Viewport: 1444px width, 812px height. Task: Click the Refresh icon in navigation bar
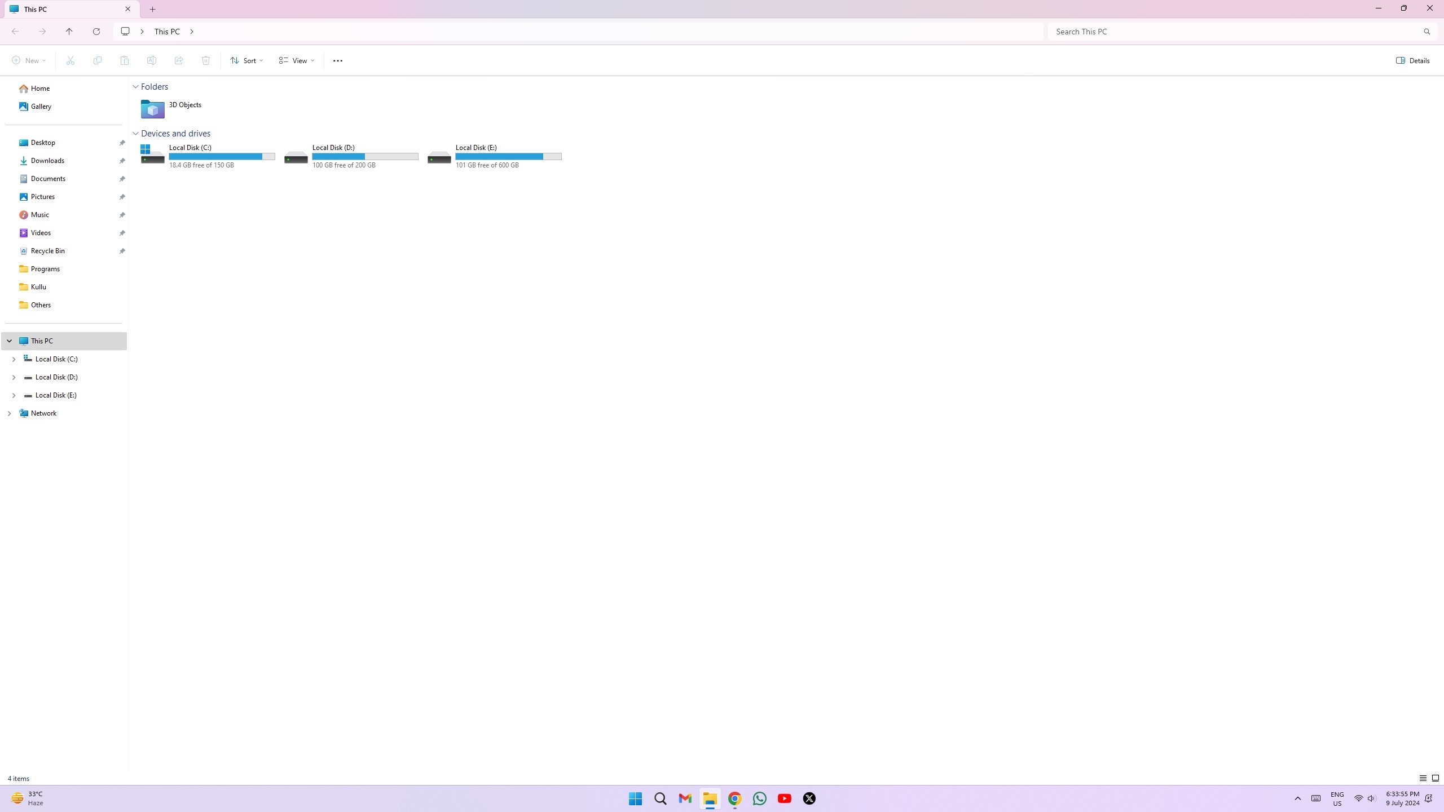(x=96, y=32)
